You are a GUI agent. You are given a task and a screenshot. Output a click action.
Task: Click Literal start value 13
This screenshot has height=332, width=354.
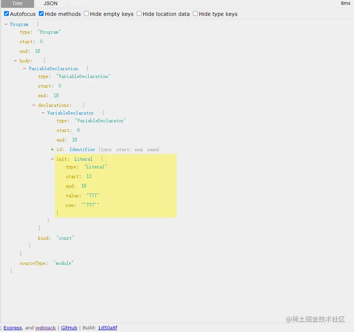point(89,176)
